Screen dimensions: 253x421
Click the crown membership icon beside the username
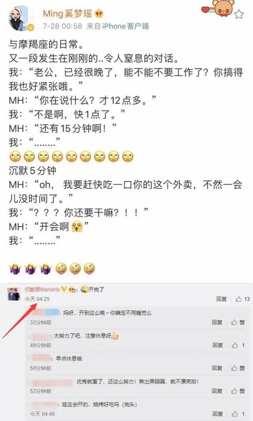(x=99, y=13)
